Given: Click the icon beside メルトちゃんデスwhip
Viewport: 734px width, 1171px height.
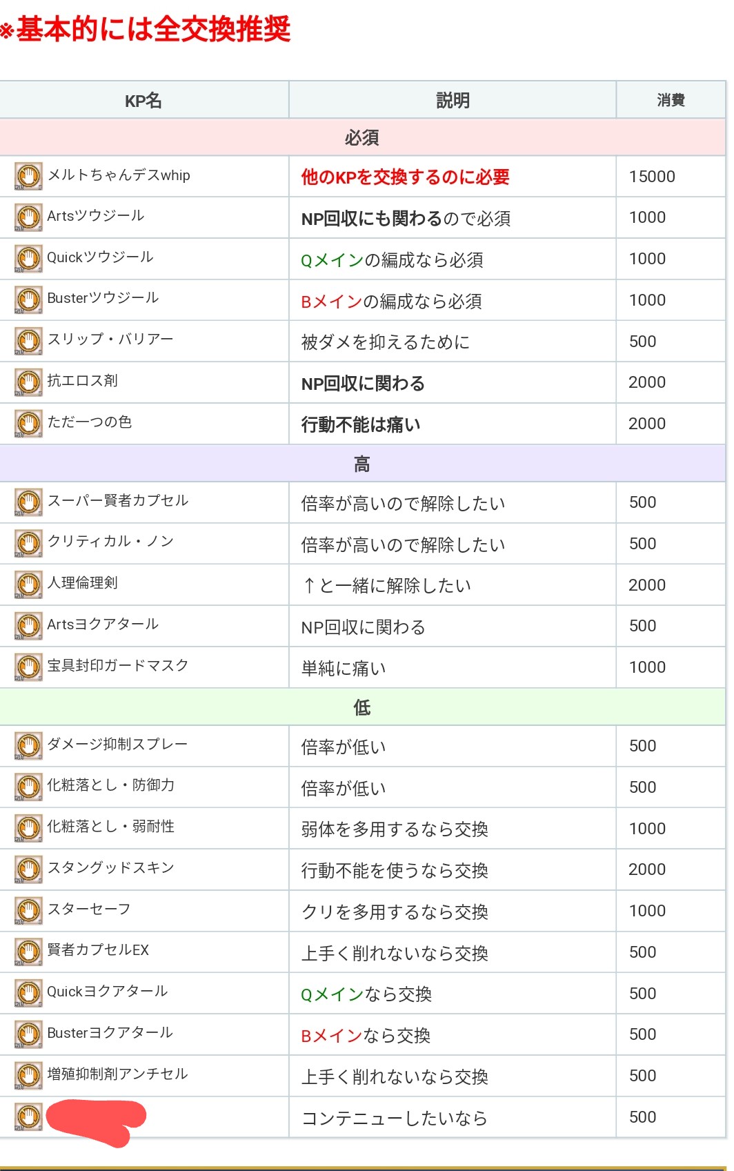Looking at the screenshot, I should click(x=28, y=177).
